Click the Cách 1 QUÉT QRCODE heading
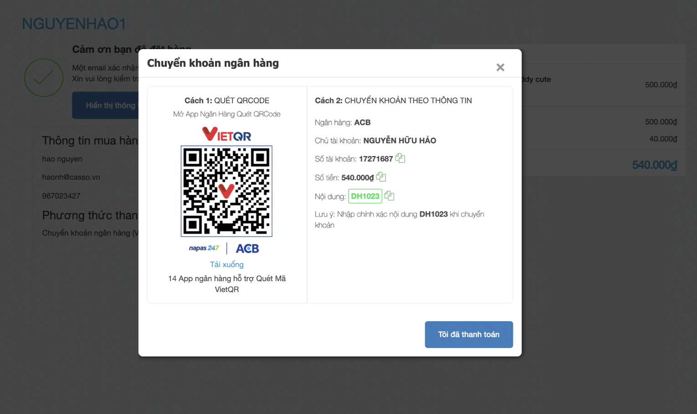697x414 pixels. (x=226, y=101)
